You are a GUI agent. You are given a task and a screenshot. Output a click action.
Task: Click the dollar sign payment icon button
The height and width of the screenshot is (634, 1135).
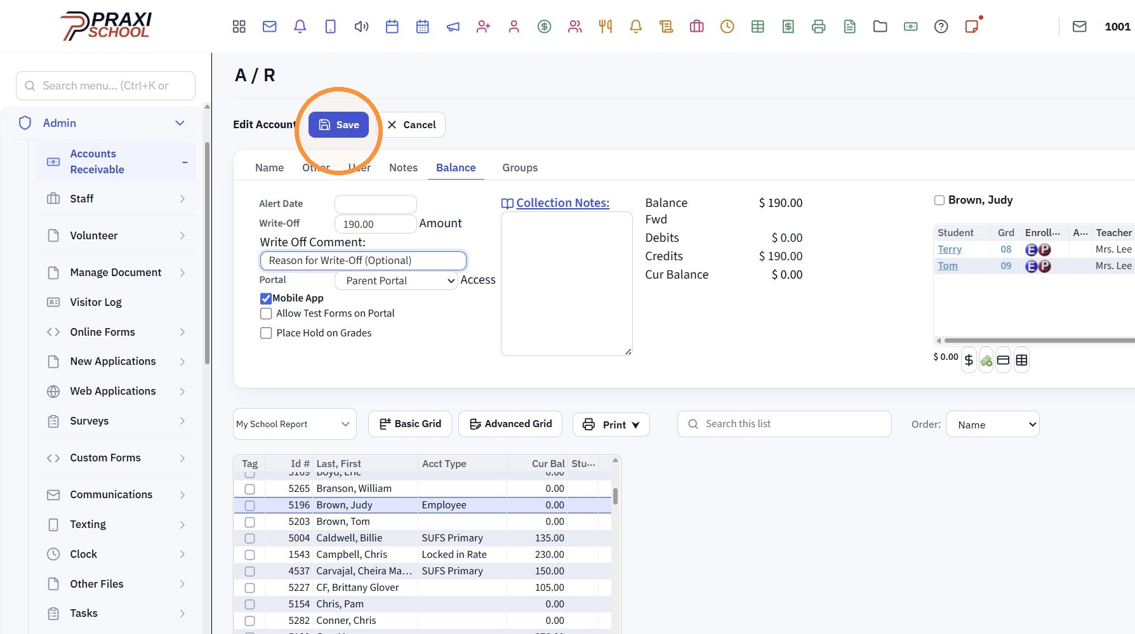(969, 360)
